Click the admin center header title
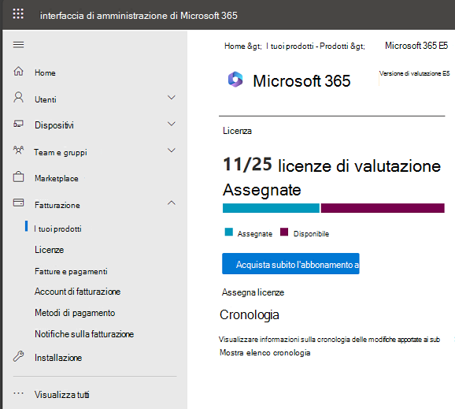This screenshot has height=409, width=455. [x=139, y=16]
